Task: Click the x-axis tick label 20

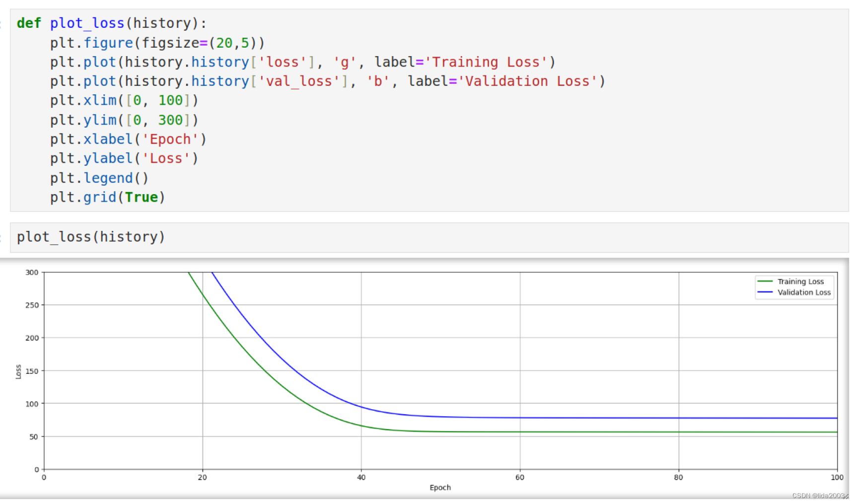Action: 203,477
